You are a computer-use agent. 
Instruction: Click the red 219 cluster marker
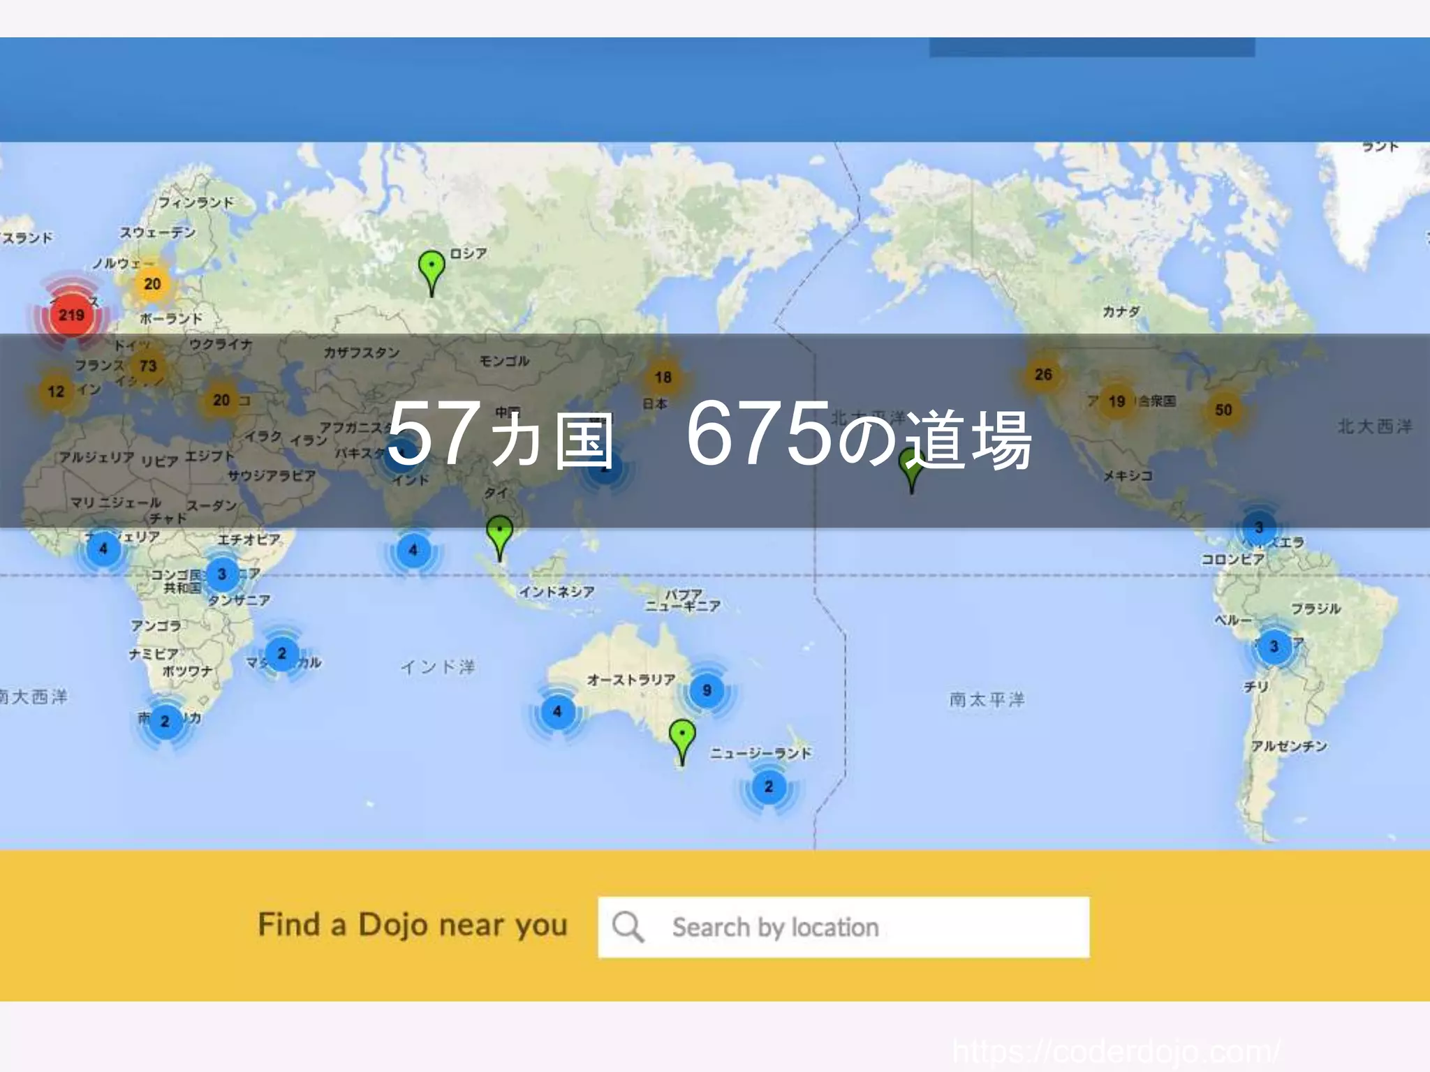tap(71, 315)
